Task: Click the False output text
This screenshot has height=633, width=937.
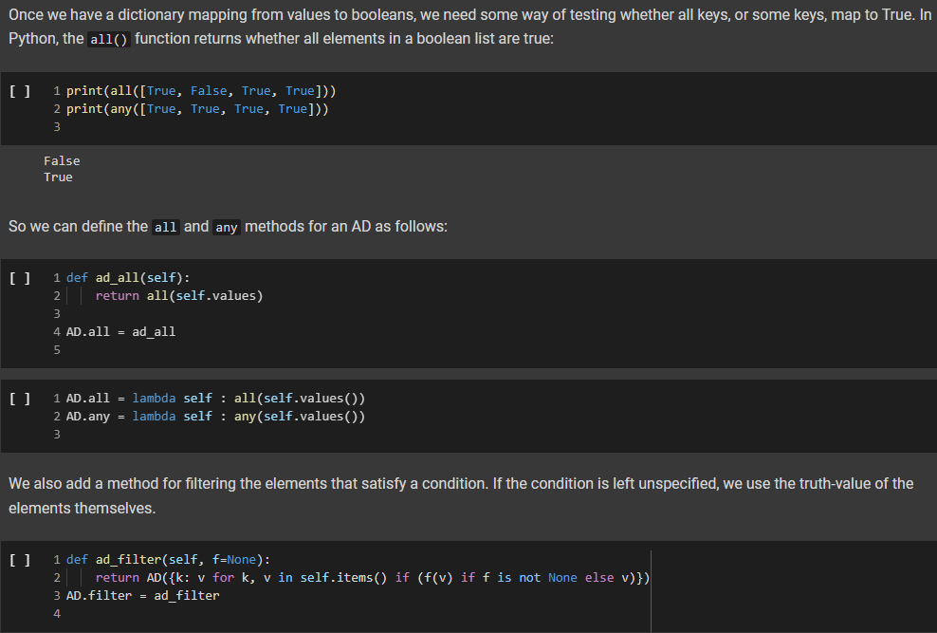Action: 62,159
